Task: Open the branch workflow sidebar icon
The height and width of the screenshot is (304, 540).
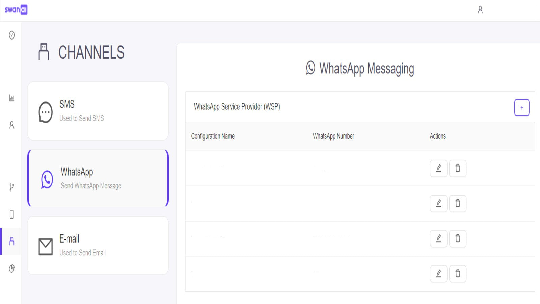Action: [12, 187]
